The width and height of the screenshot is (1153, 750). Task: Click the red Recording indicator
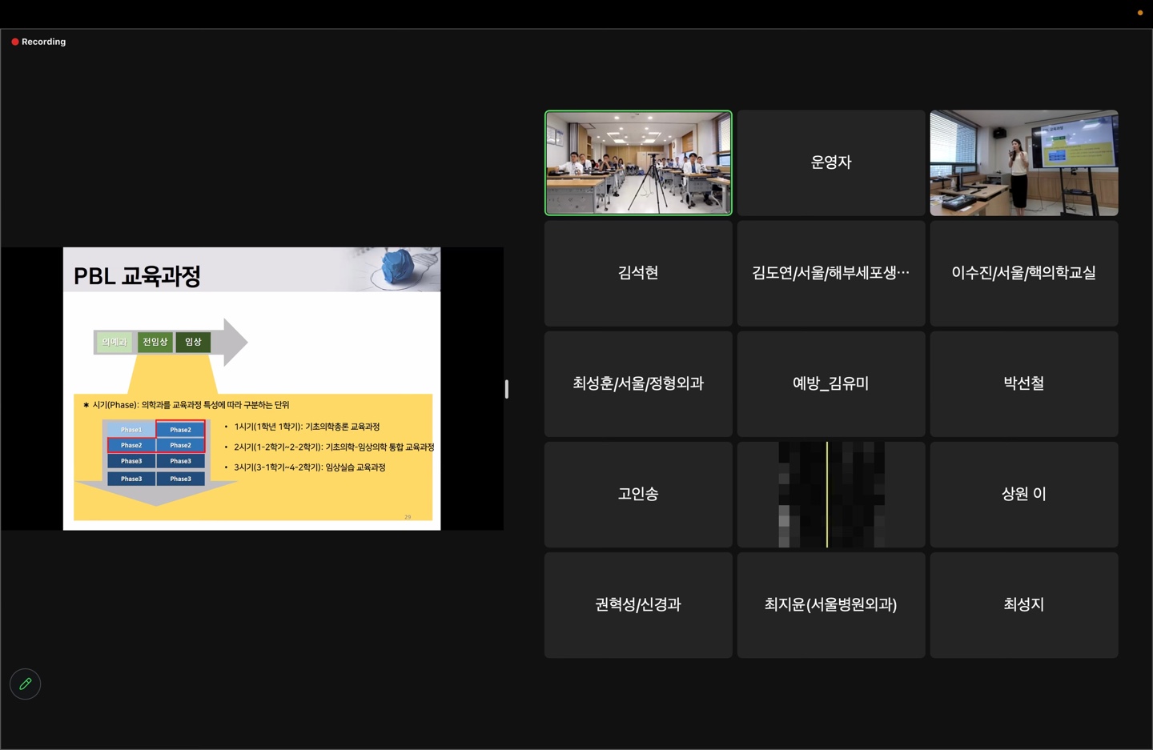pos(38,42)
